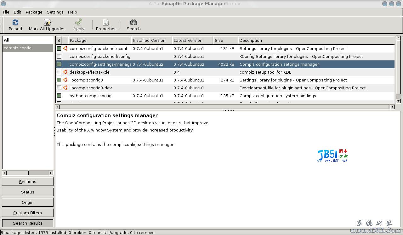Open the Package menu

(34, 12)
